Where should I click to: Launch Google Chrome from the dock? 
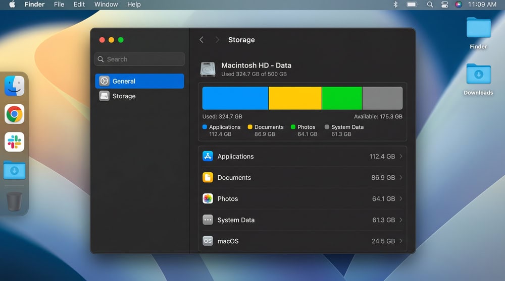[15, 114]
